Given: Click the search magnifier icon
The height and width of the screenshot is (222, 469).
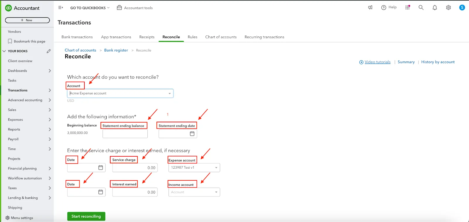Looking at the screenshot, I should pos(421,8).
